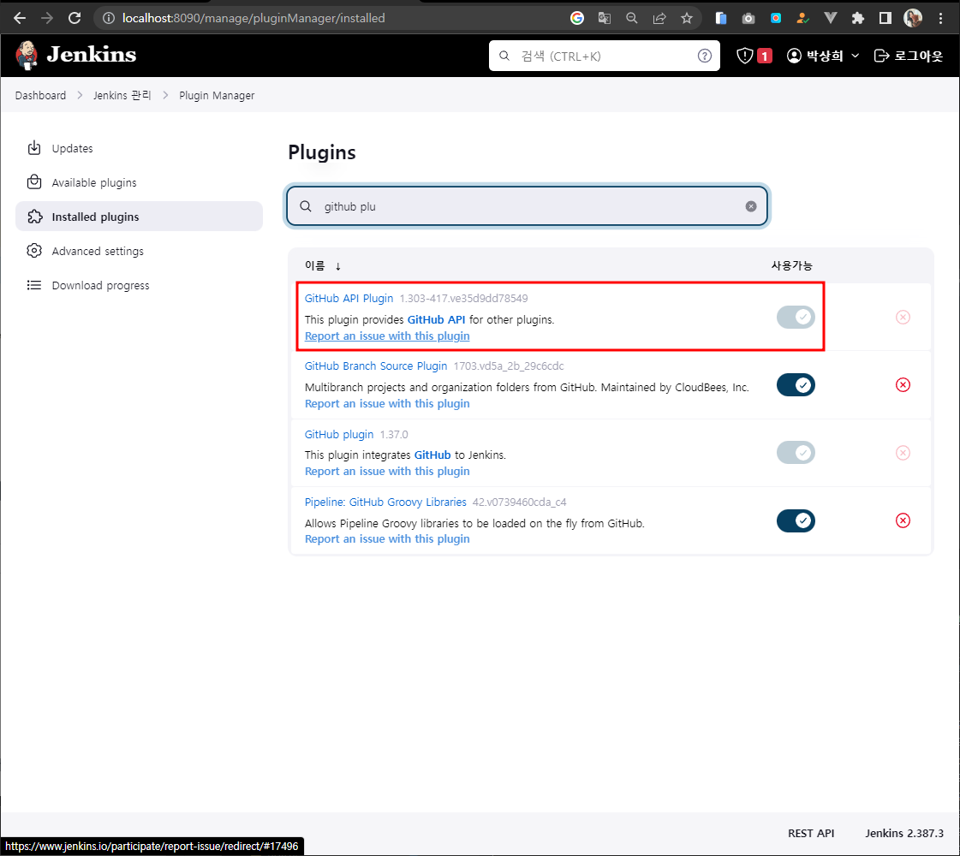Open the extensions puzzle icon

coord(858,18)
